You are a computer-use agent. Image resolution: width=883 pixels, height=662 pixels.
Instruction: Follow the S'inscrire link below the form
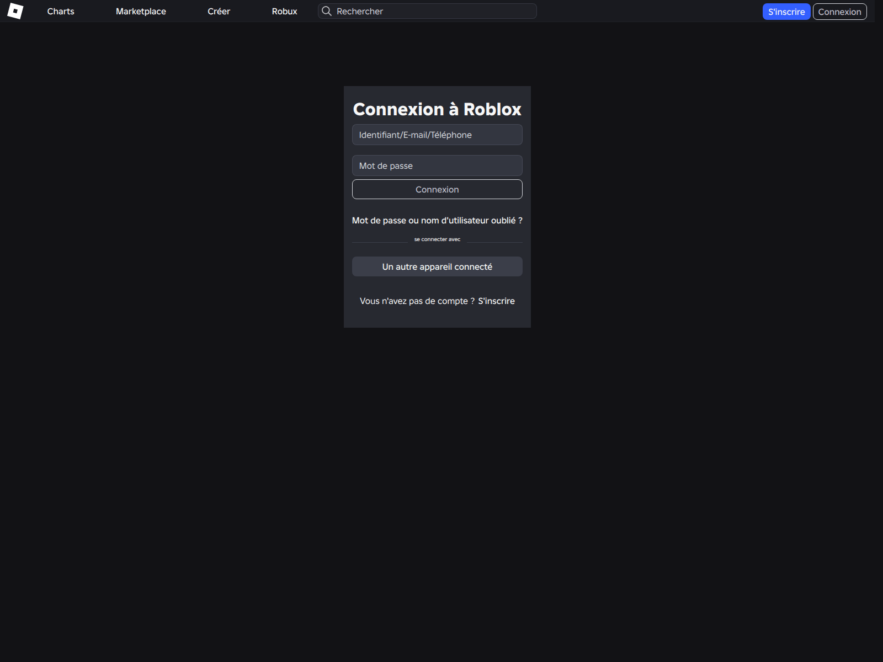pos(496,301)
